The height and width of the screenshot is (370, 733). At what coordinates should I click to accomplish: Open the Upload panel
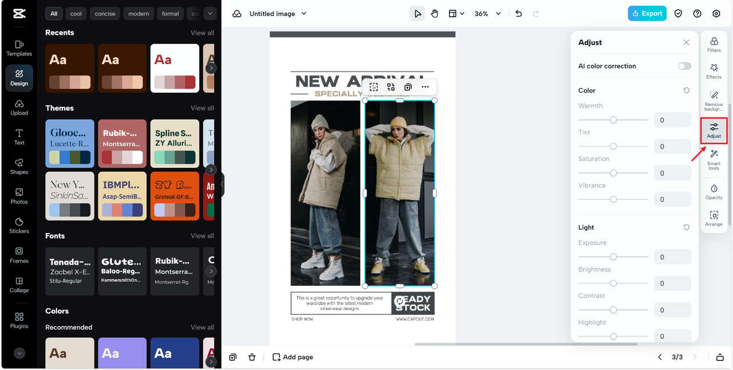point(19,108)
